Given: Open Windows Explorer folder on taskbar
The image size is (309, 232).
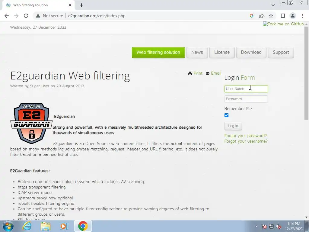Looking at the screenshot, I should pyautogui.click(x=46, y=226).
